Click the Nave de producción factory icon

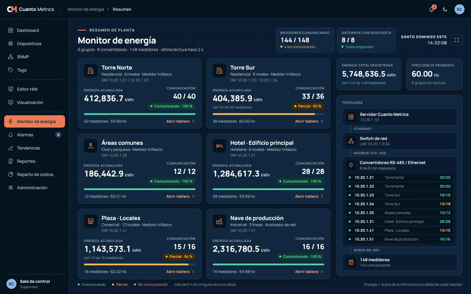219,221
